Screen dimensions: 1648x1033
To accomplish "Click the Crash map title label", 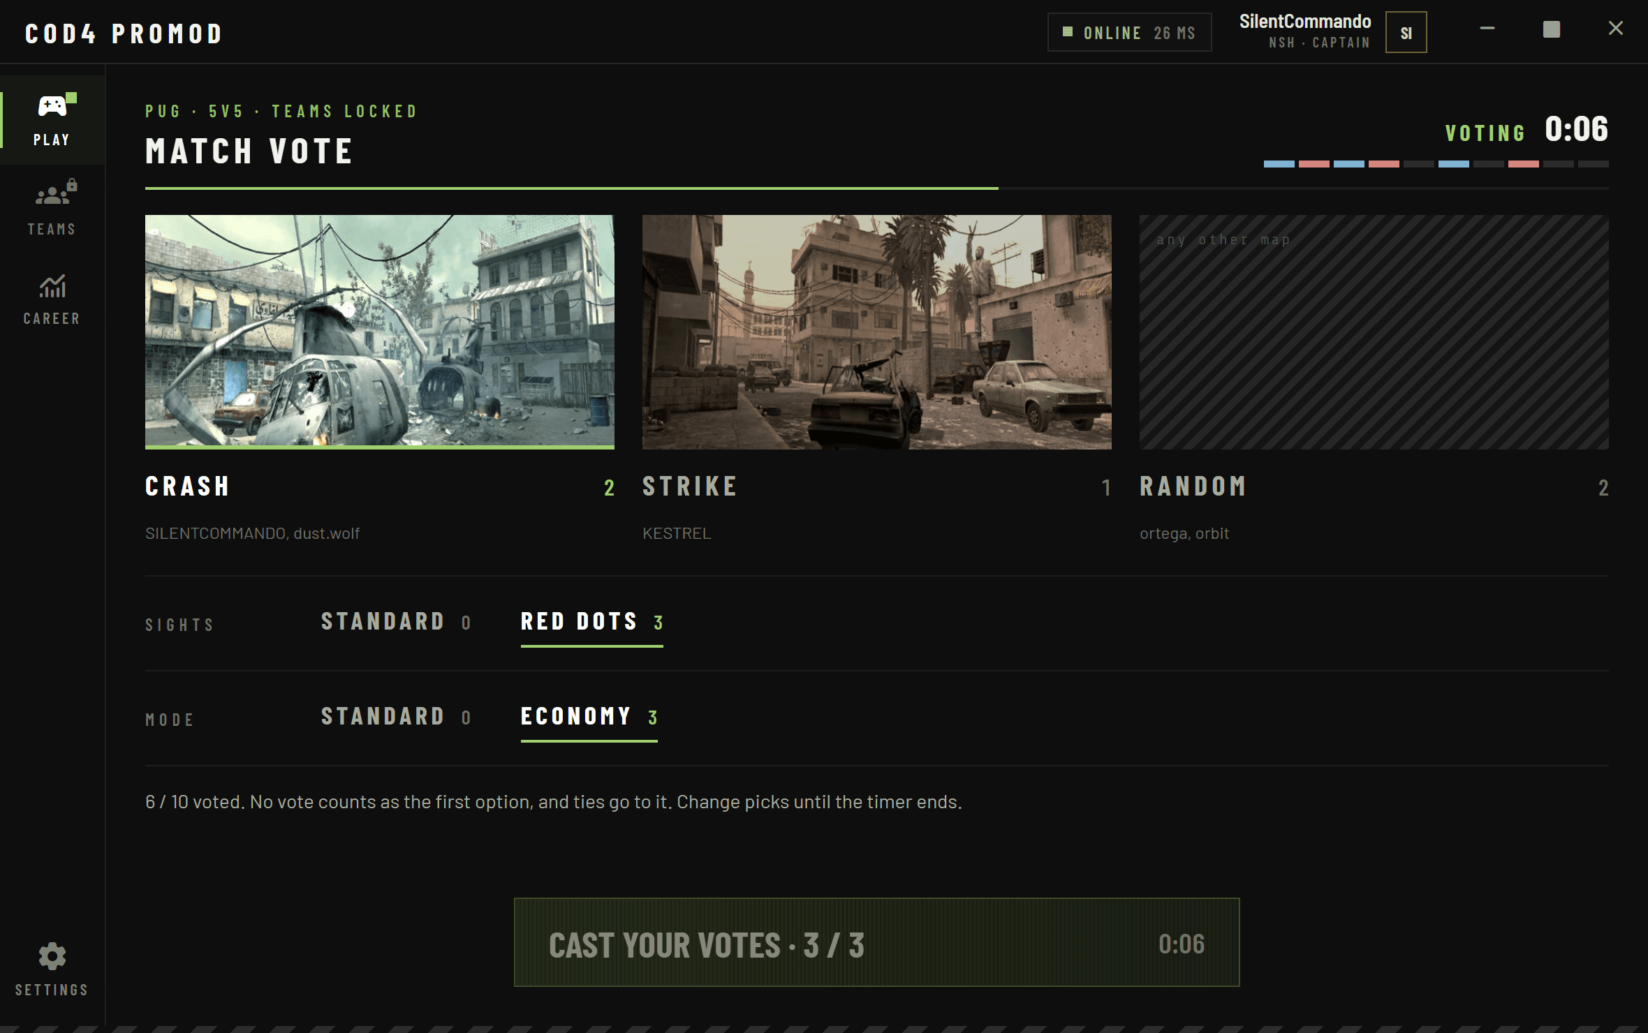I will click(187, 486).
